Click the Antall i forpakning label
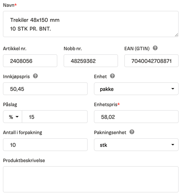 [23, 132]
